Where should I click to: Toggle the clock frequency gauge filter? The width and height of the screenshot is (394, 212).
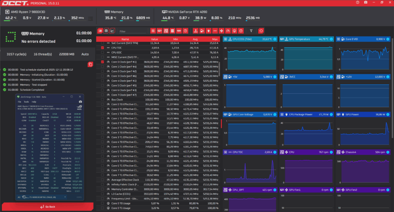click(228, 31)
